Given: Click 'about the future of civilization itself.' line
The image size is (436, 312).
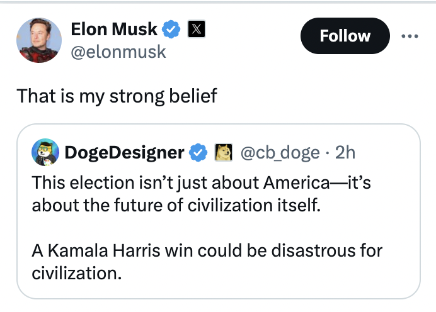Looking at the screenshot, I should pyautogui.click(x=176, y=206).
